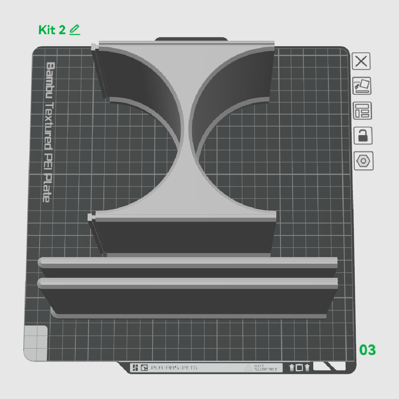Click the pencil icon to rename the plate
Viewport: 399px width, 399px height.
pos(75,30)
